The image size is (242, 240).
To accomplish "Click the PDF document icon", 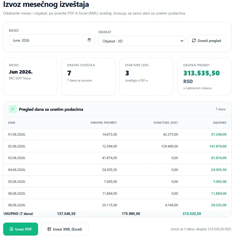I will point(11,229).
